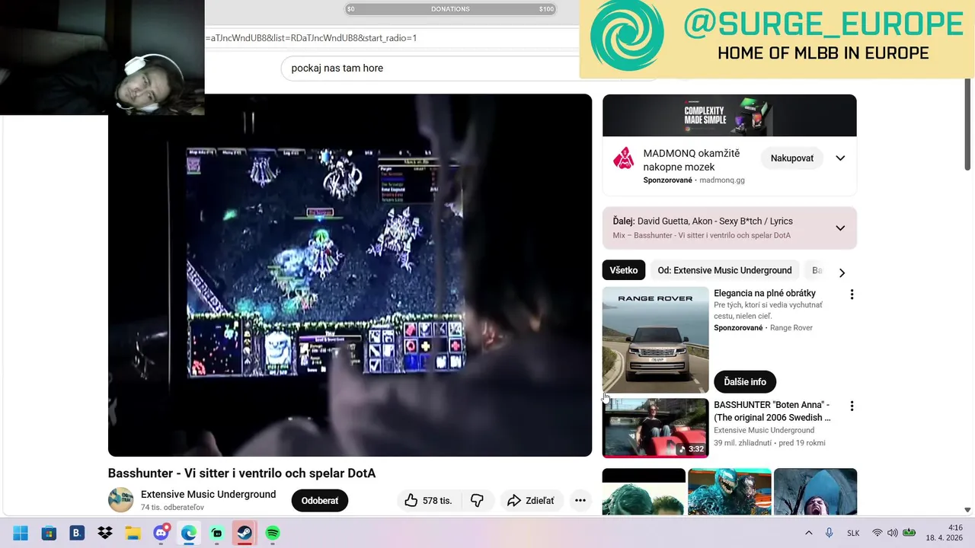Image resolution: width=975 pixels, height=548 pixels.
Task: Open options menu for Range Rover ad
Action: pyautogui.click(x=852, y=295)
